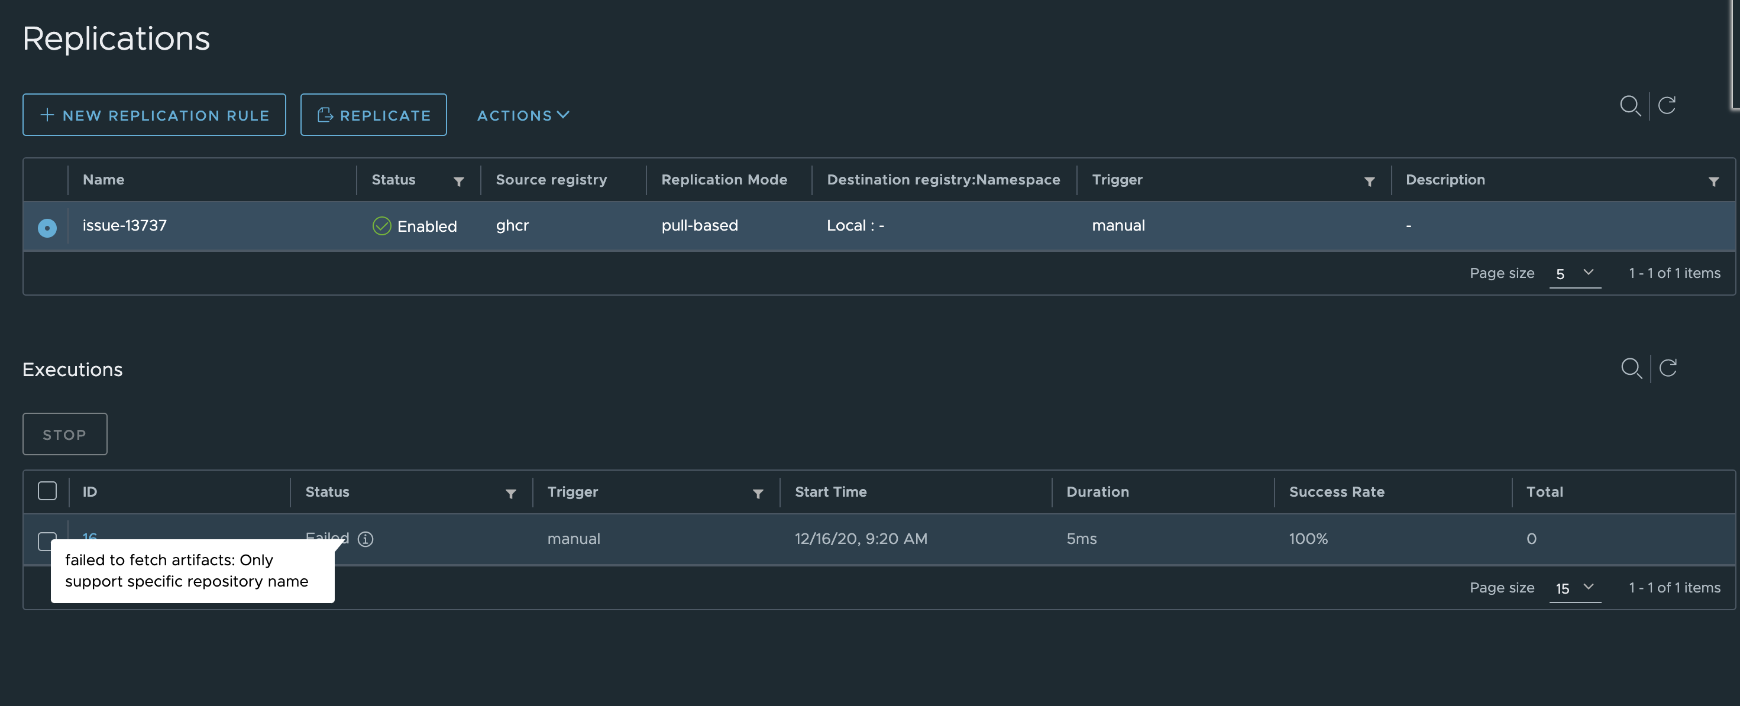
Task: Open the Trigger filter in Executions table
Action: (x=758, y=494)
